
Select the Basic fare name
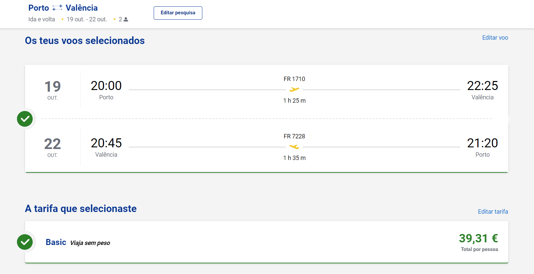56,242
